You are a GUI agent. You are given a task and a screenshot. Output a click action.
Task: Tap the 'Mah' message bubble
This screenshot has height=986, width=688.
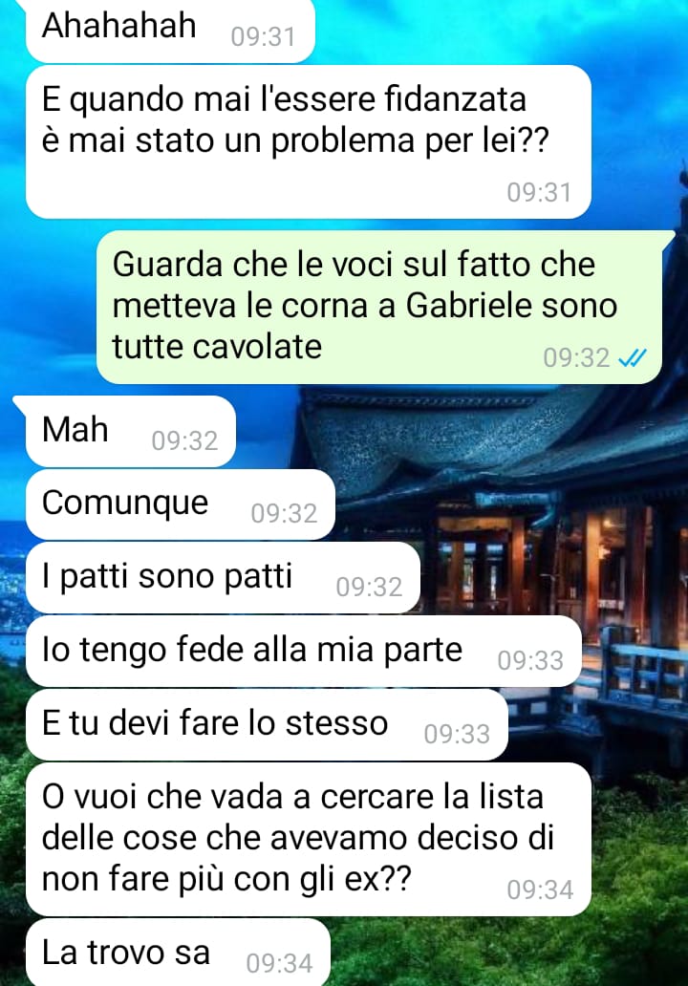tap(131, 432)
